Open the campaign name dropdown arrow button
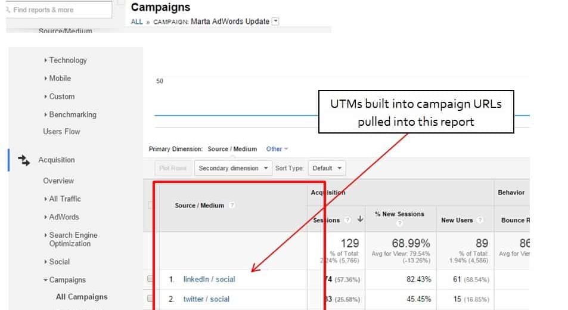This screenshot has height=310, width=568. pos(275,21)
